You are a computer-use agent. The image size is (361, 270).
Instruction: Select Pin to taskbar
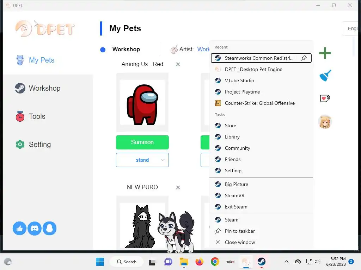(261, 231)
